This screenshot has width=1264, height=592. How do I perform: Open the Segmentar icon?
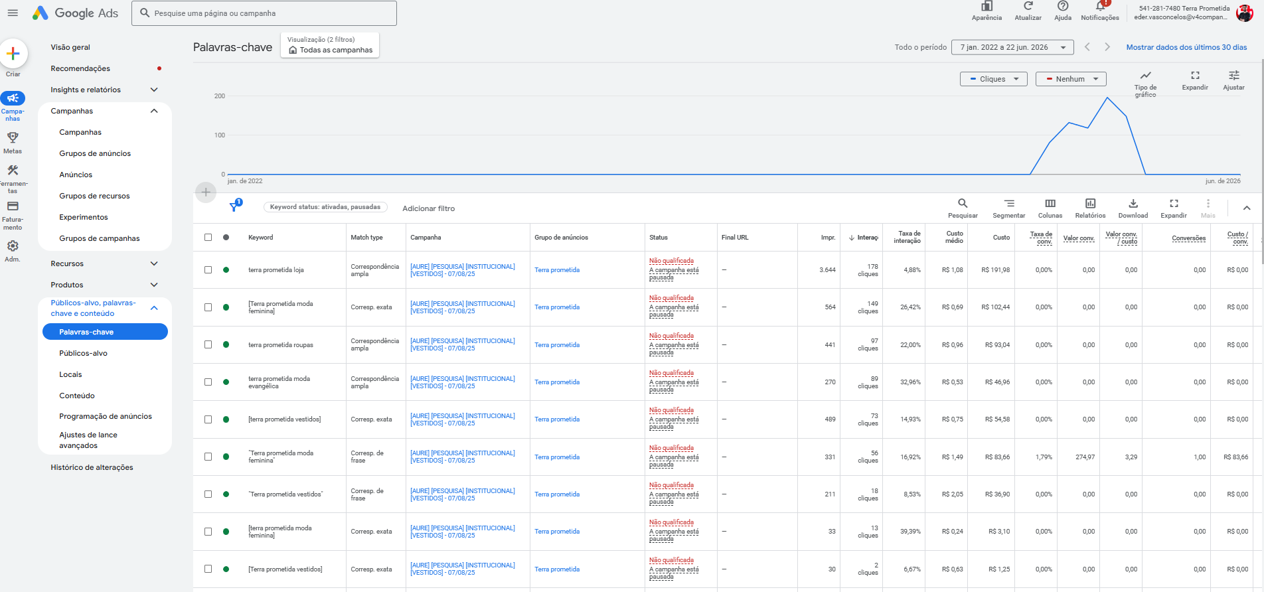point(1009,203)
